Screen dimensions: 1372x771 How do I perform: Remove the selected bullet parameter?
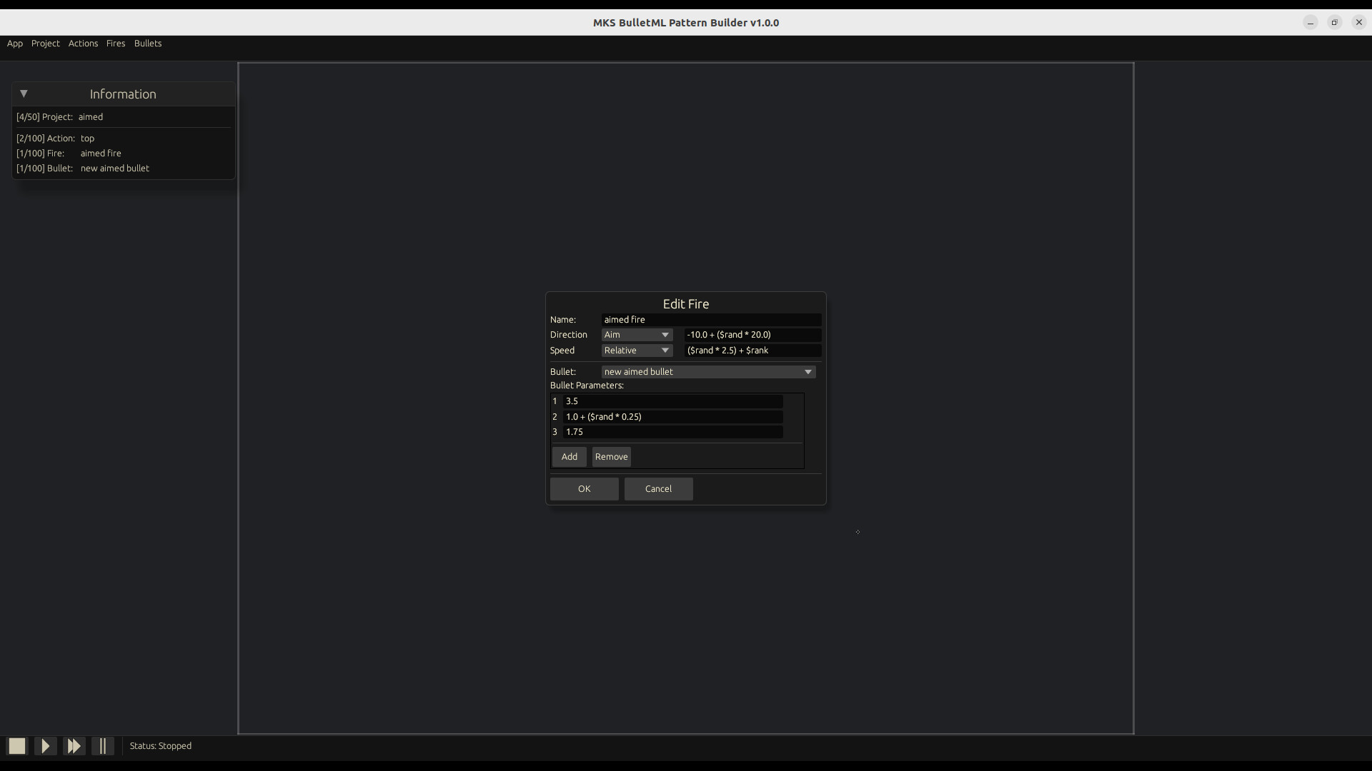pos(611,456)
